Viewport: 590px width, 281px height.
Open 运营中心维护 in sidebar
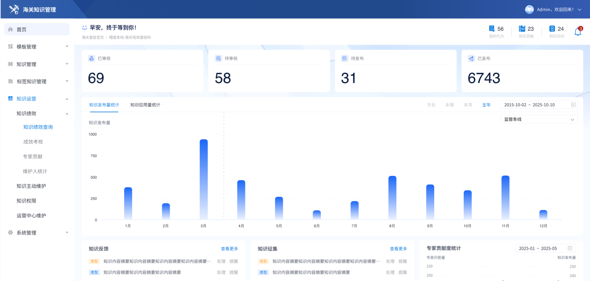click(31, 216)
